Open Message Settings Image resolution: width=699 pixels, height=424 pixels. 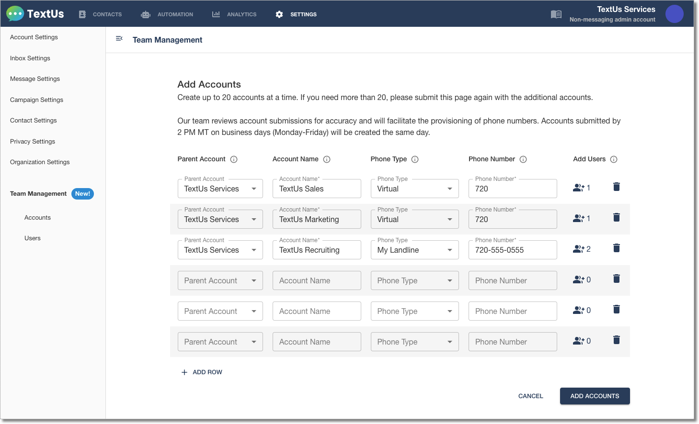pos(35,79)
